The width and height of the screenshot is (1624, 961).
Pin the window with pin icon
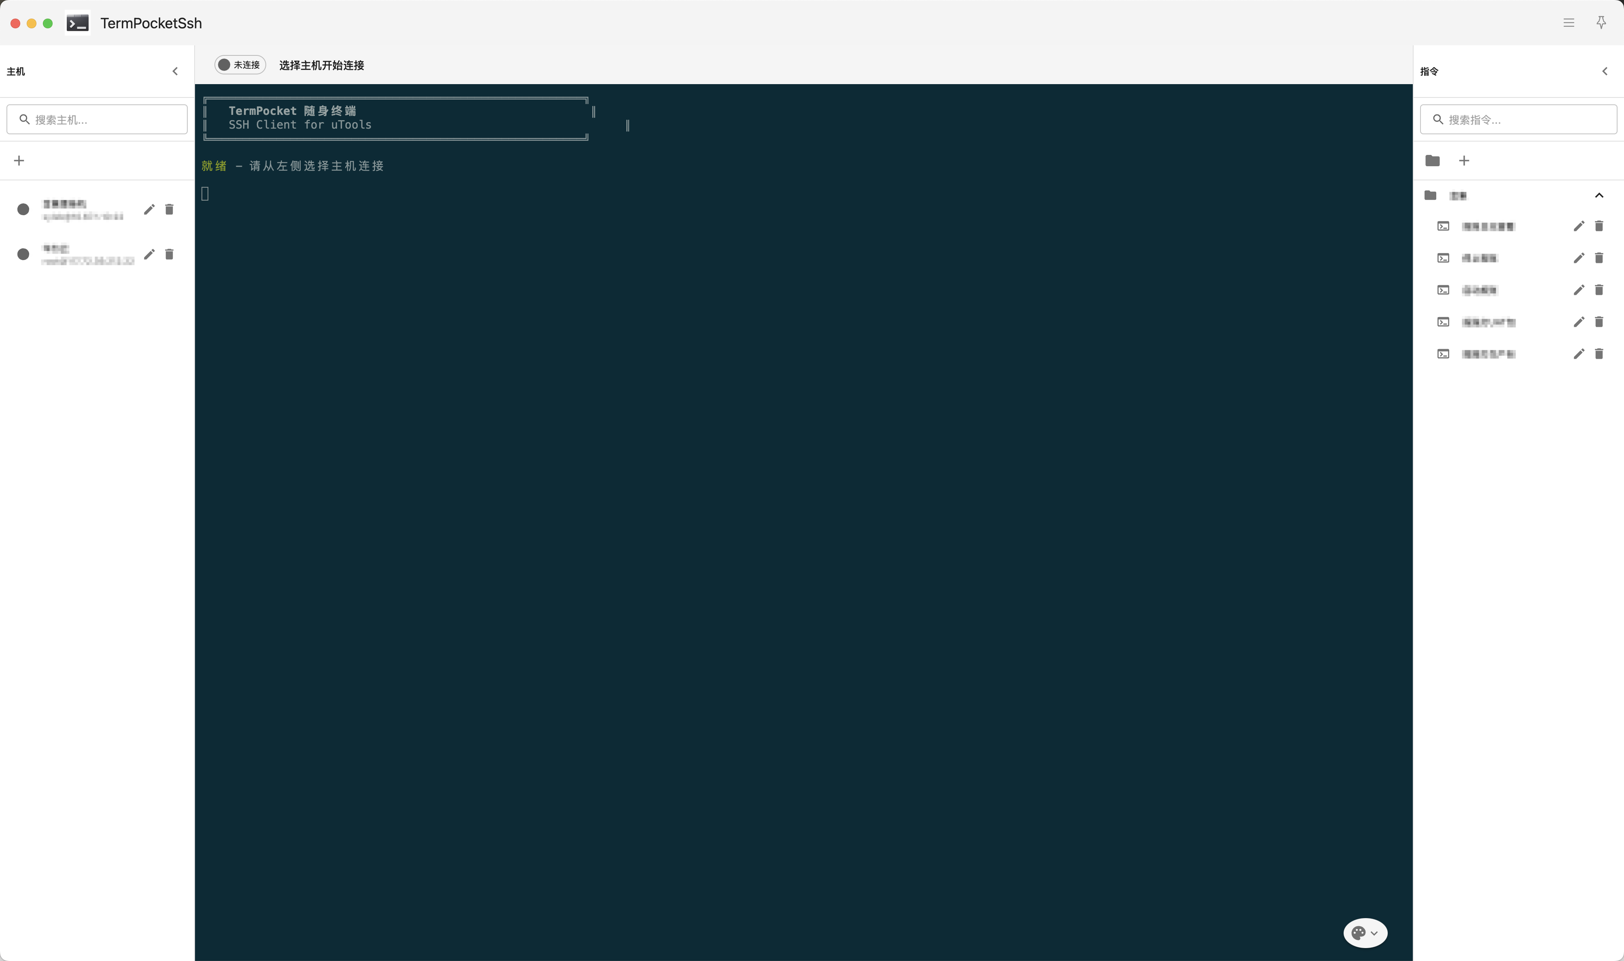1601,23
